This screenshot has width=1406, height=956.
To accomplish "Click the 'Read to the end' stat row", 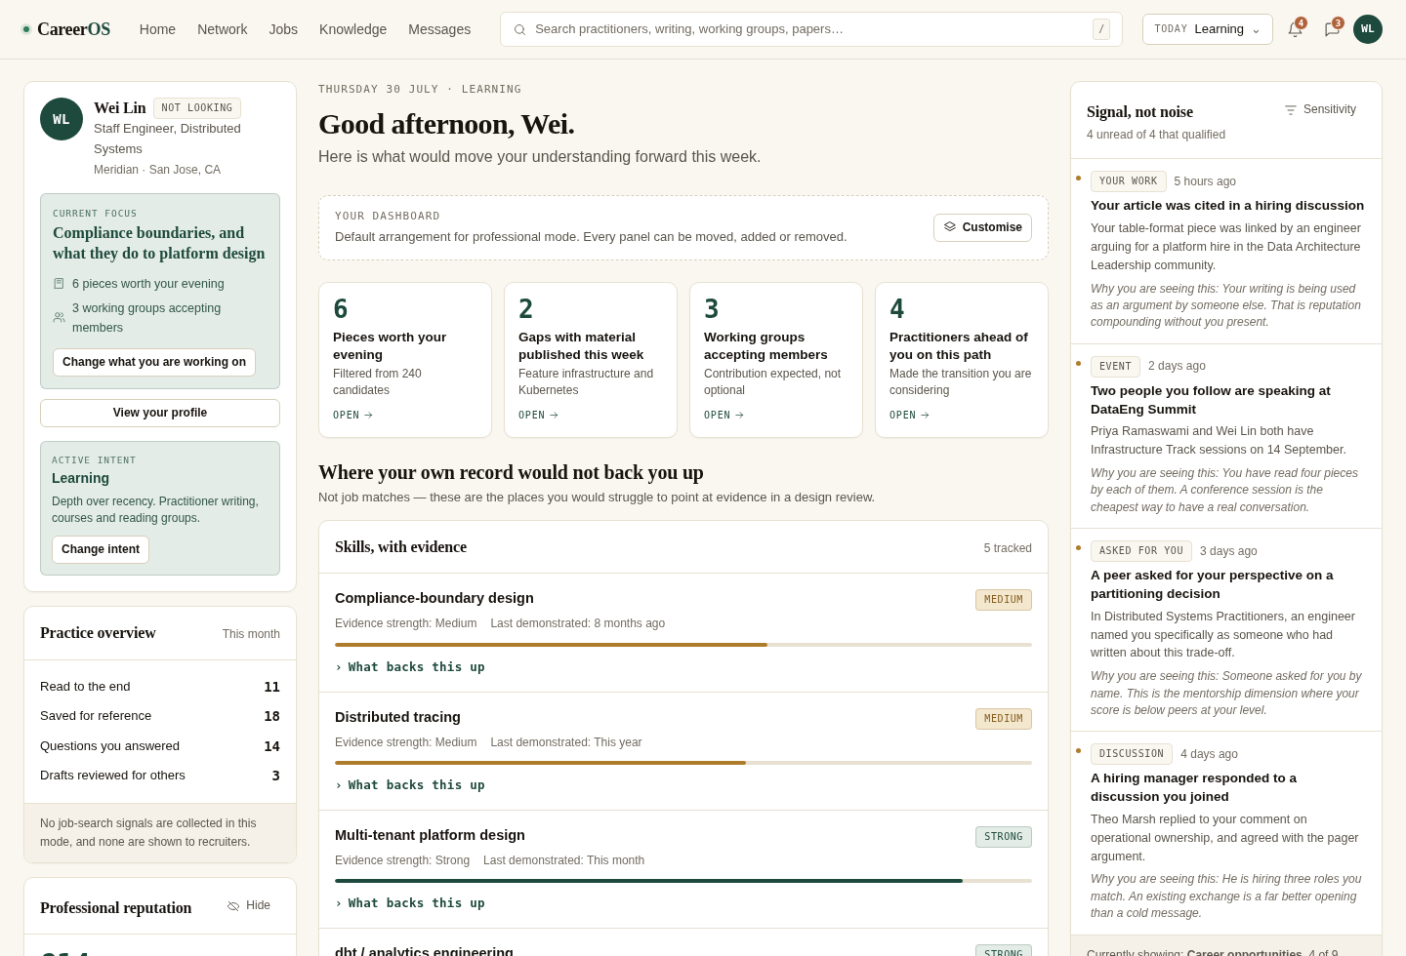I will tap(160, 687).
